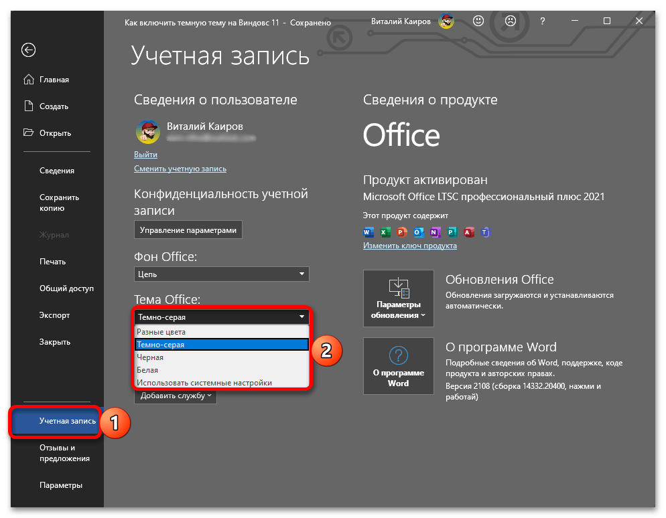Click the user avatar in the title bar
The height and width of the screenshot is (518, 666).
click(446, 21)
